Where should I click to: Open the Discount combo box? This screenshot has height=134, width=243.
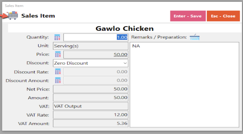coord(91,63)
